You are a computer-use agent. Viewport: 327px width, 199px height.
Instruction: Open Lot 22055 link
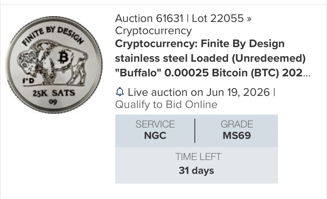[218, 18]
